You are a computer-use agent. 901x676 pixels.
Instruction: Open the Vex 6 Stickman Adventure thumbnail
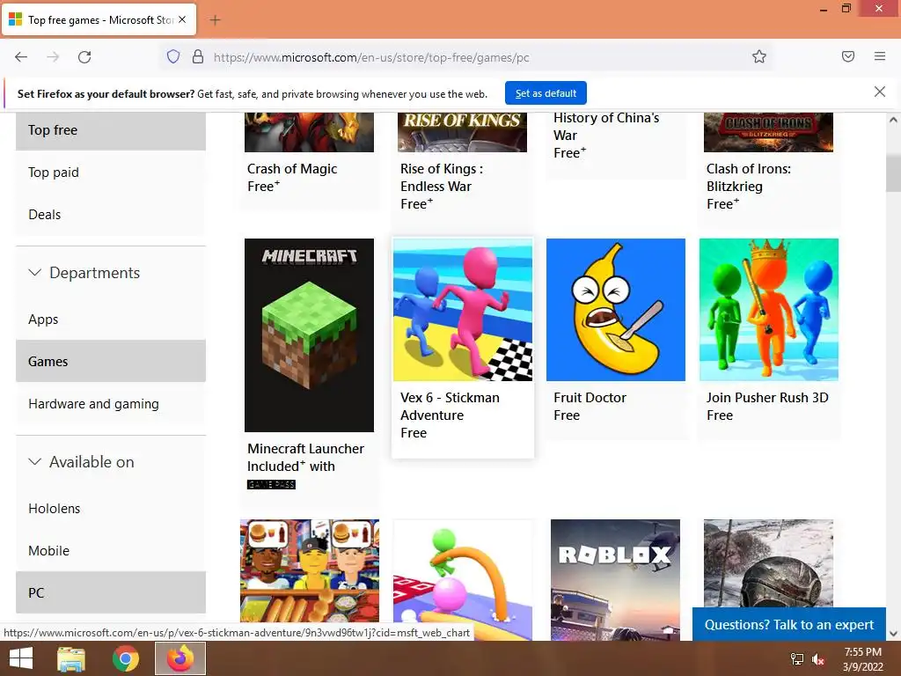(x=463, y=310)
